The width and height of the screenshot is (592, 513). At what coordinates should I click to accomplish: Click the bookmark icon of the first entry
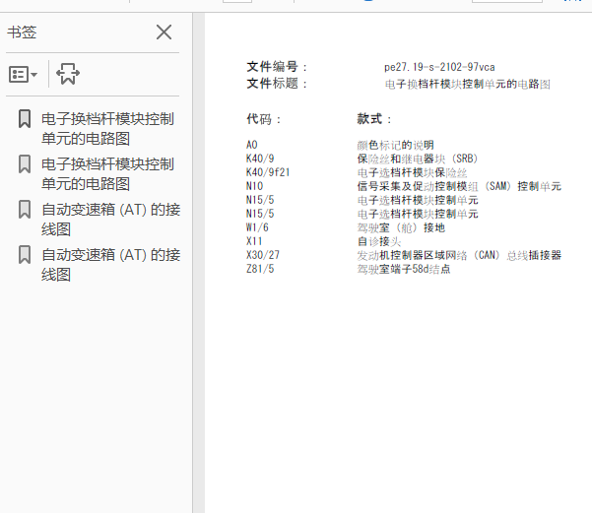coord(25,119)
